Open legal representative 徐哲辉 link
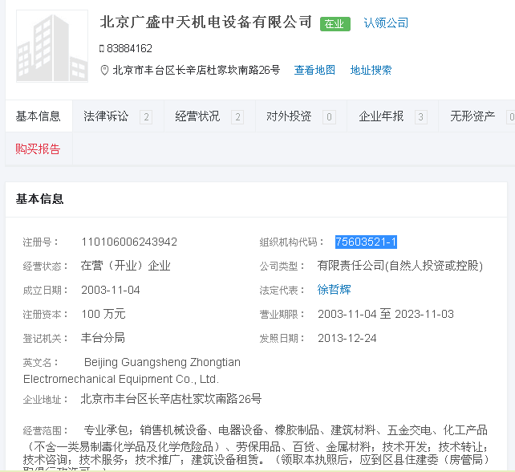 (x=334, y=290)
